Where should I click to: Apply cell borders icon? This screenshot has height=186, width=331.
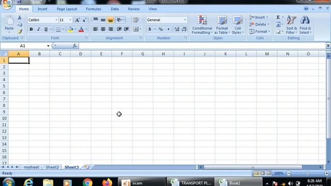click(x=58, y=29)
